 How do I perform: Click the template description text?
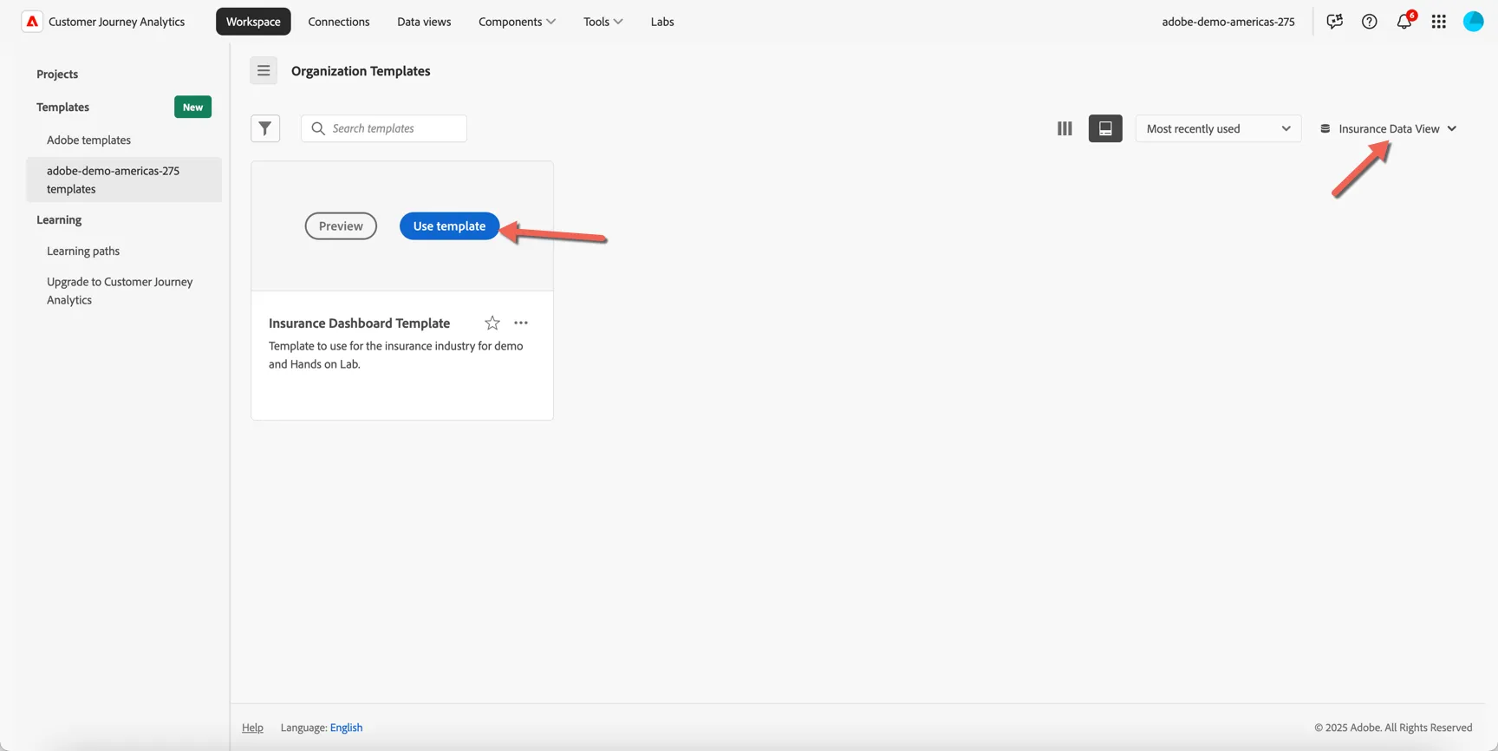pyautogui.click(x=395, y=355)
